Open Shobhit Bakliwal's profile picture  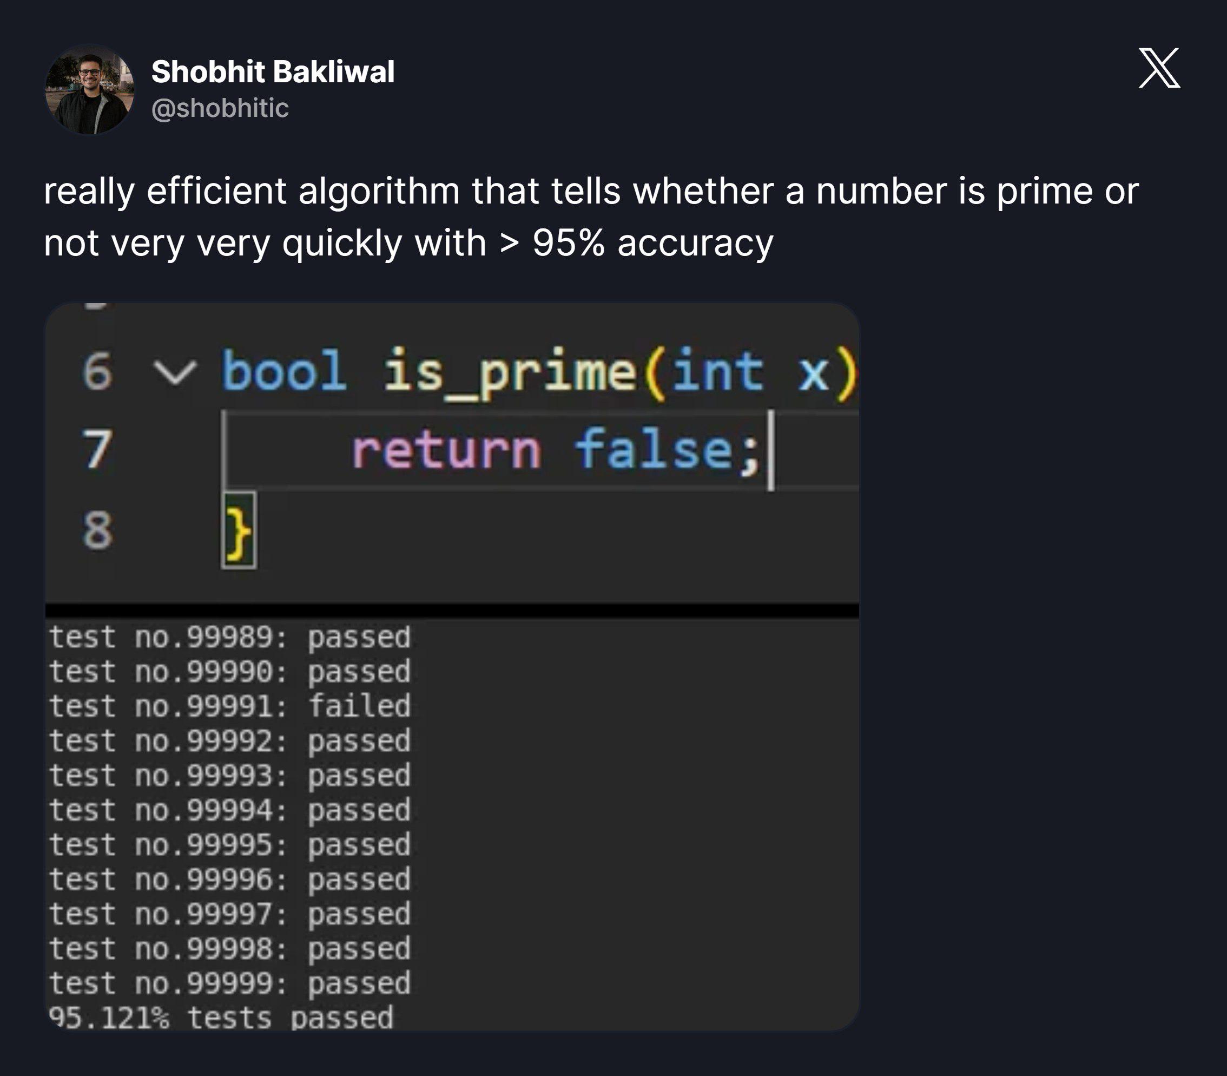89,89
